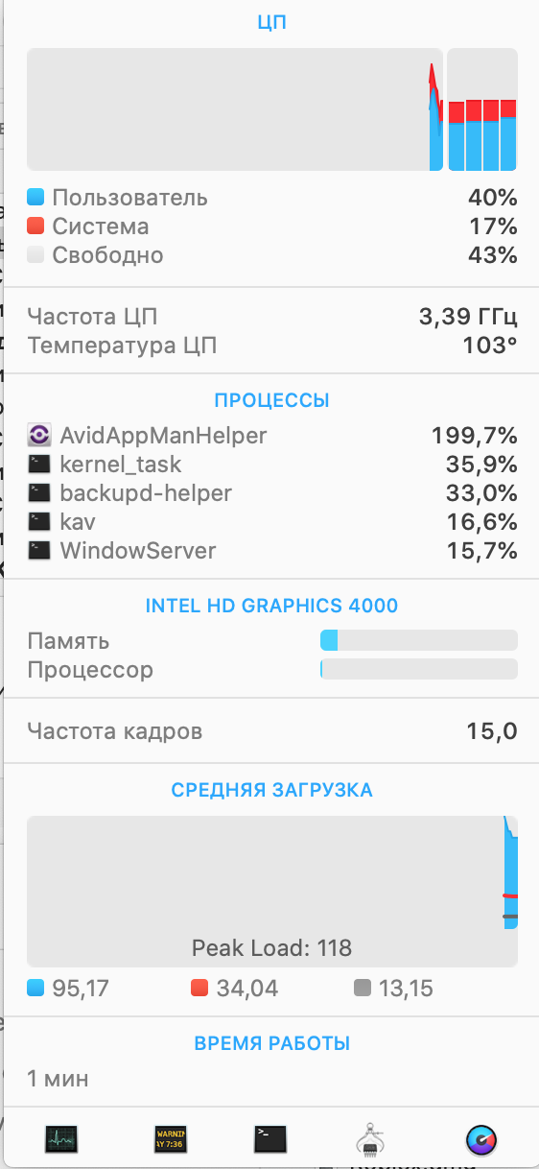This screenshot has height=1169, width=539.
Task: Launch the Console app icon
Action: pyautogui.click(x=171, y=1139)
